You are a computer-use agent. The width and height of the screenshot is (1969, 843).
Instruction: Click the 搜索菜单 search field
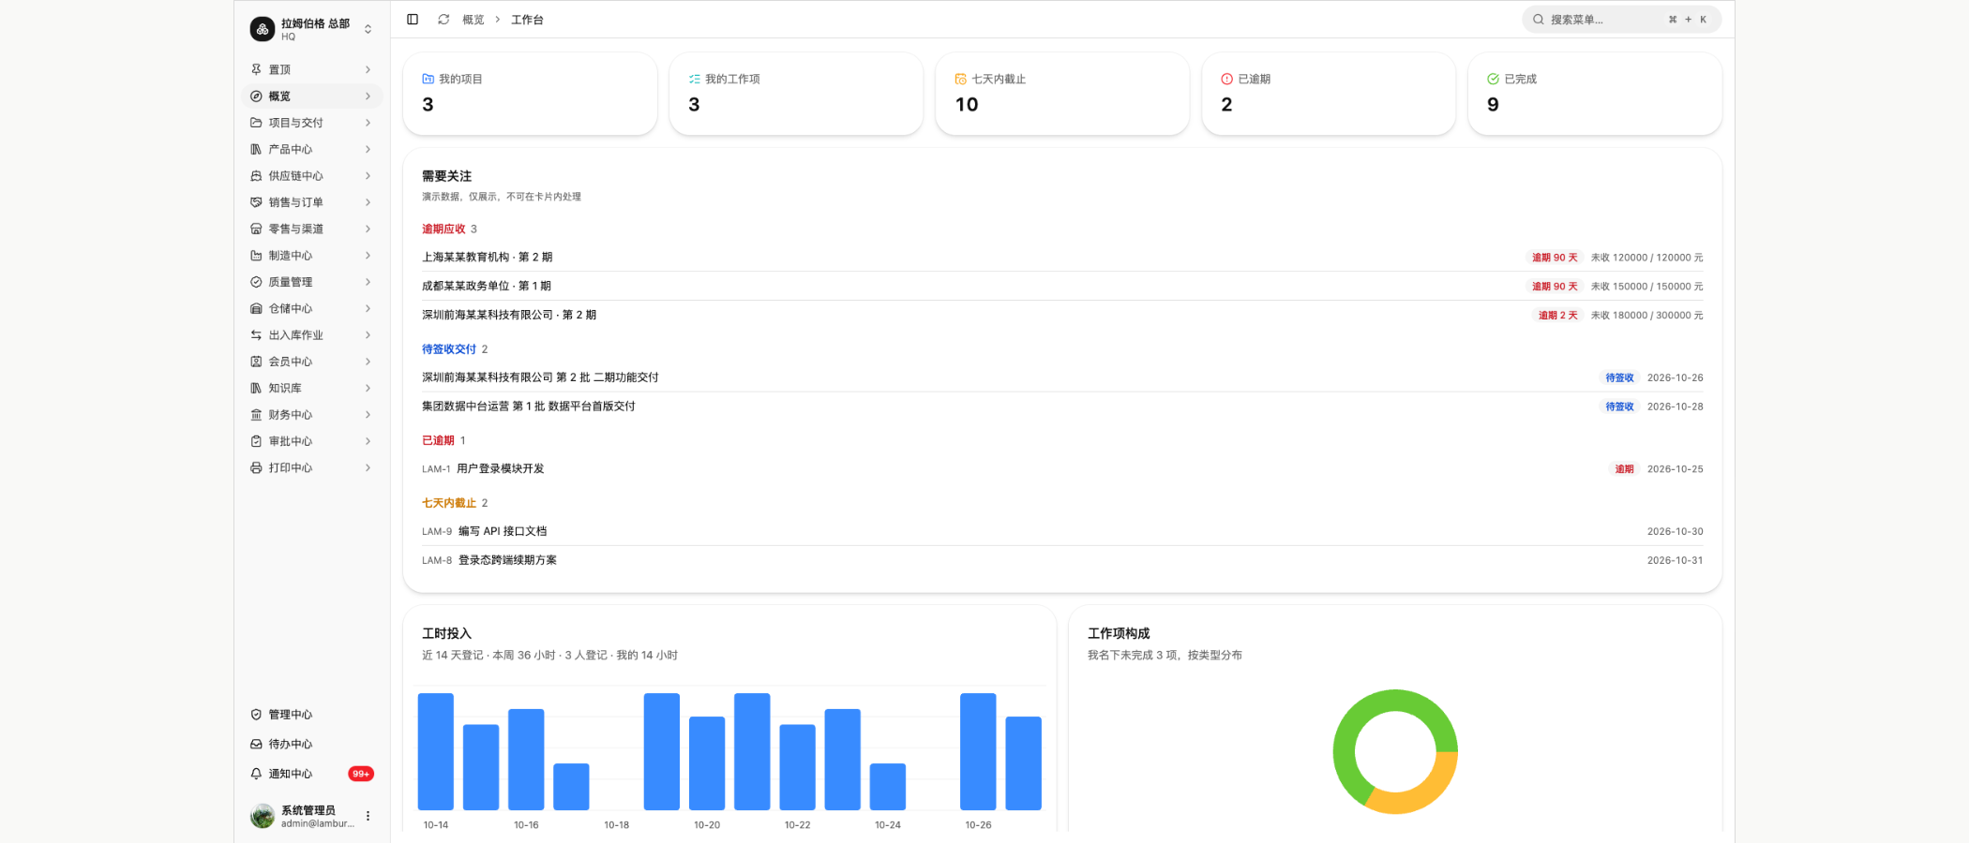click(1621, 20)
